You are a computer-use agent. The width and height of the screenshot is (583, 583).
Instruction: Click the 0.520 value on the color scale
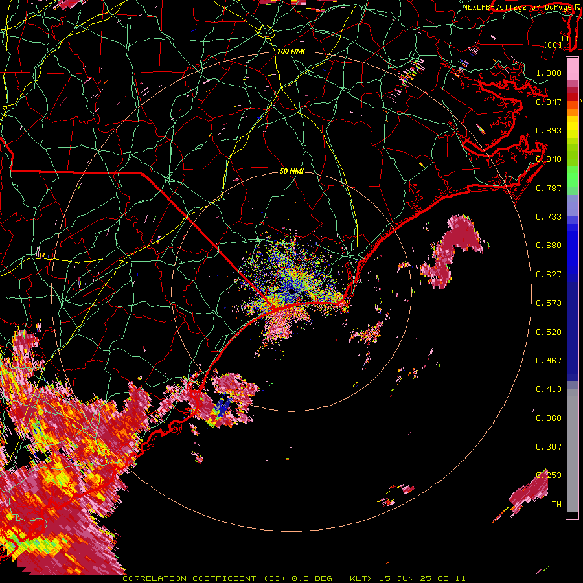tap(549, 332)
